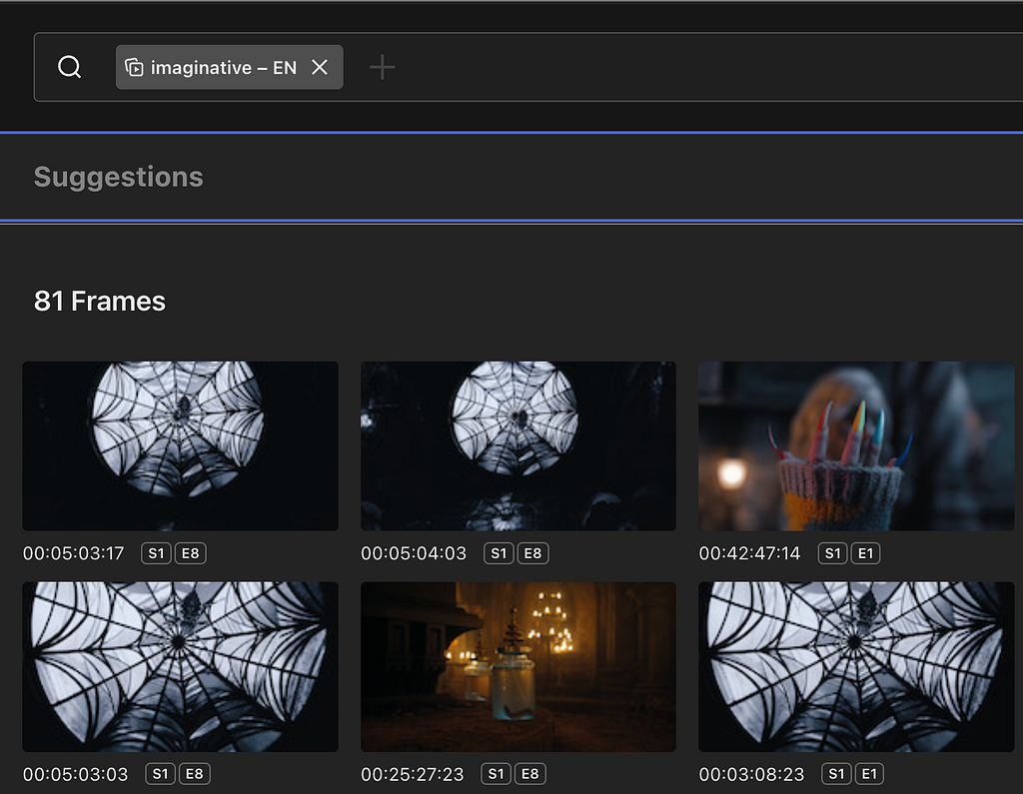This screenshot has height=794, width=1023.
Task: Click S1 badge beside 00:03:08:23
Action: 836,774
